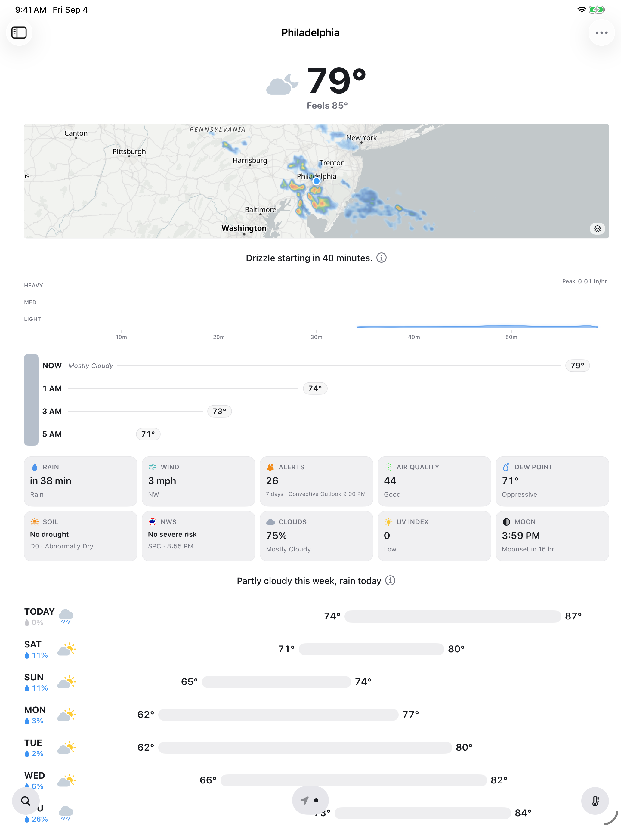The width and height of the screenshot is (621, 828).
Task: Select the NOW Mostly Cloudy hourly row
Action: tap(316, 365)
